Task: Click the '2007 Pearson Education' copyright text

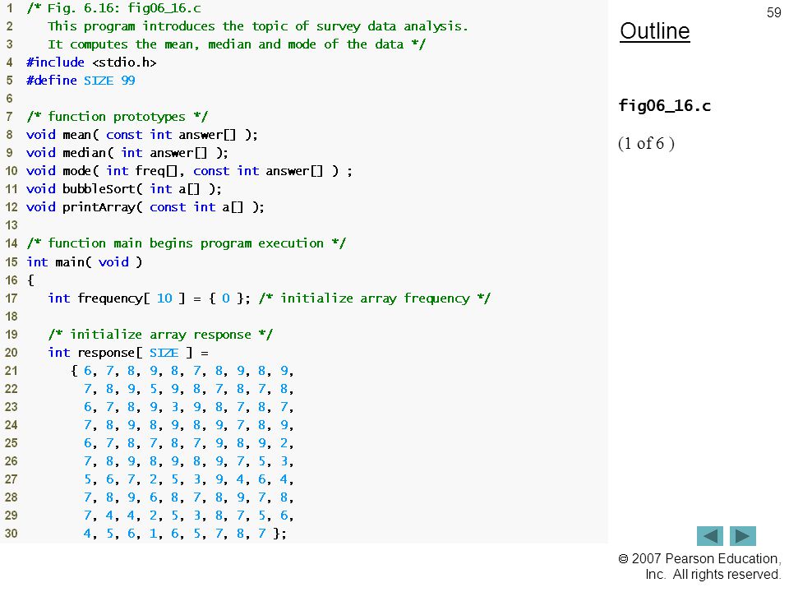Action: click(699, 567)
